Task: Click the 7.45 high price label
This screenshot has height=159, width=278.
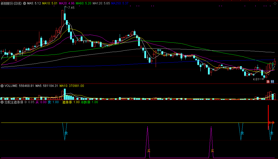Action: pyautogui.click(x=71, y=8)
